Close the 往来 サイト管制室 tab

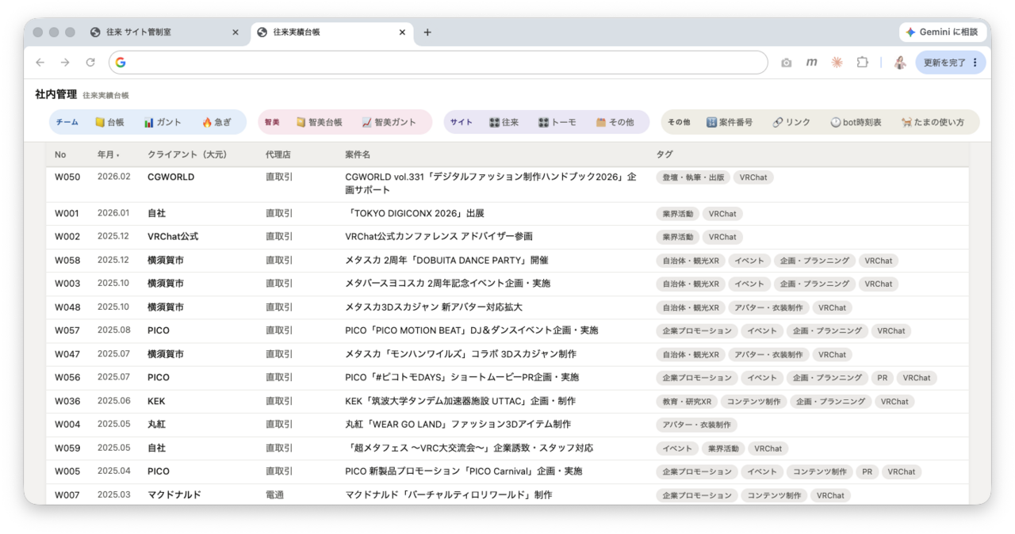pos(235,32)
